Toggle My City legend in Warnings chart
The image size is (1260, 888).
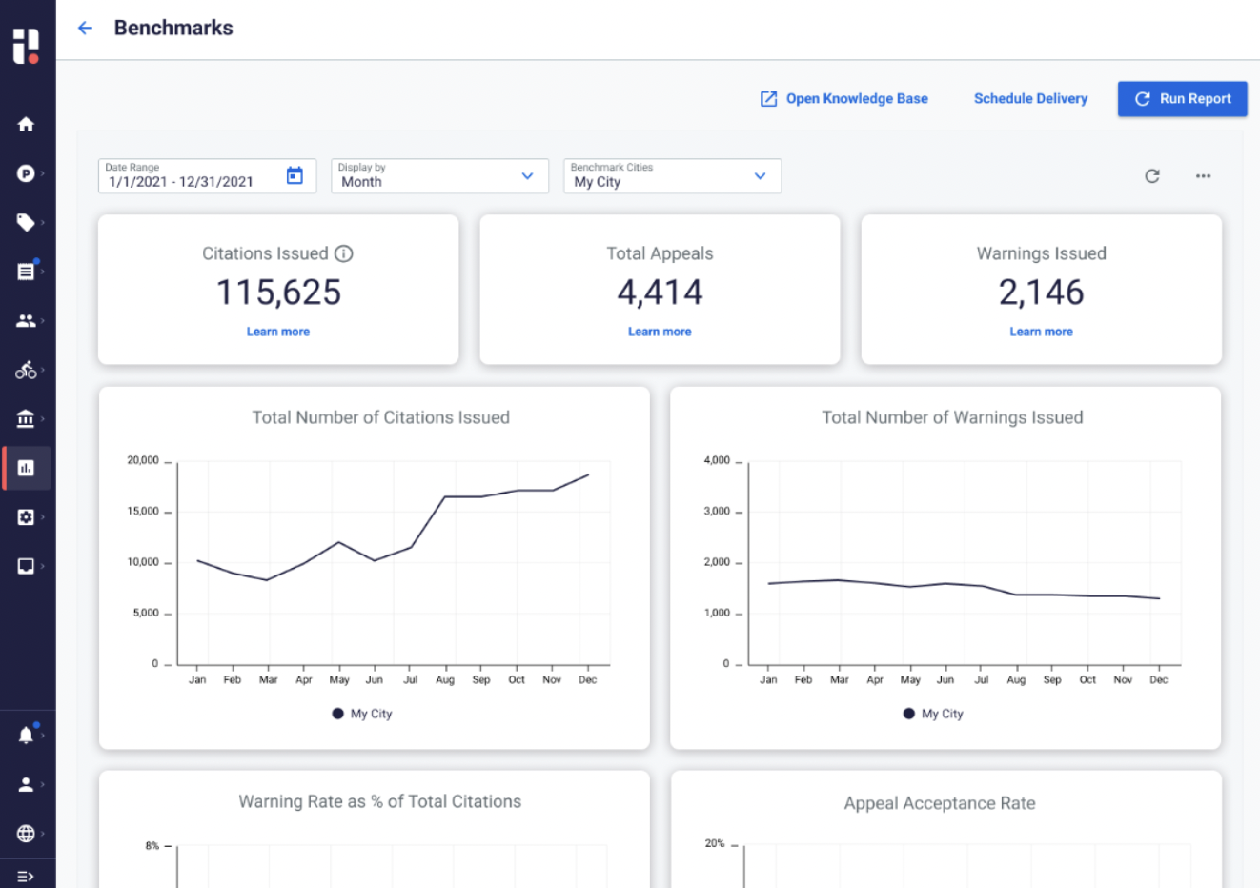tap(933, 714)
